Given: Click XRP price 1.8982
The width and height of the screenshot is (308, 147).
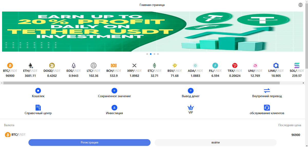Looking at the screenshot, I should [x=134, y=76].
